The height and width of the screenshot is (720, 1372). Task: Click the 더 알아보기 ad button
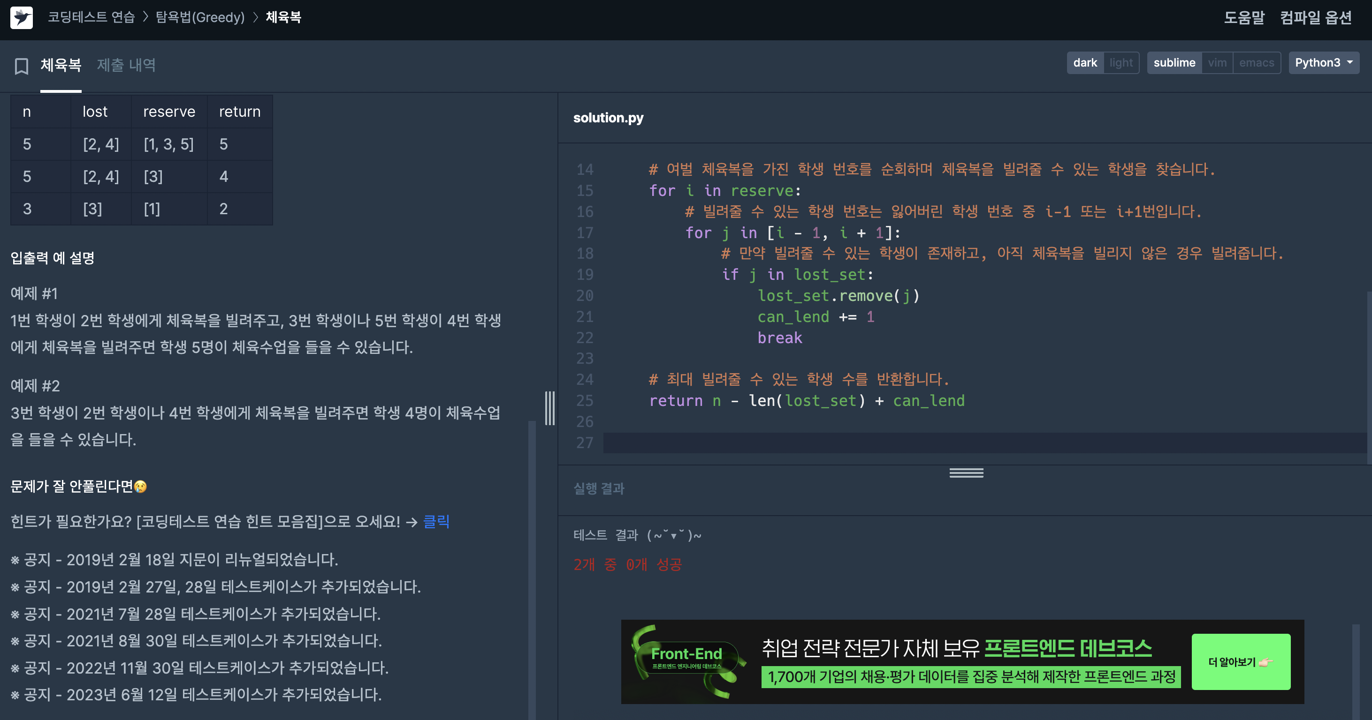(x=1241, y=661)
